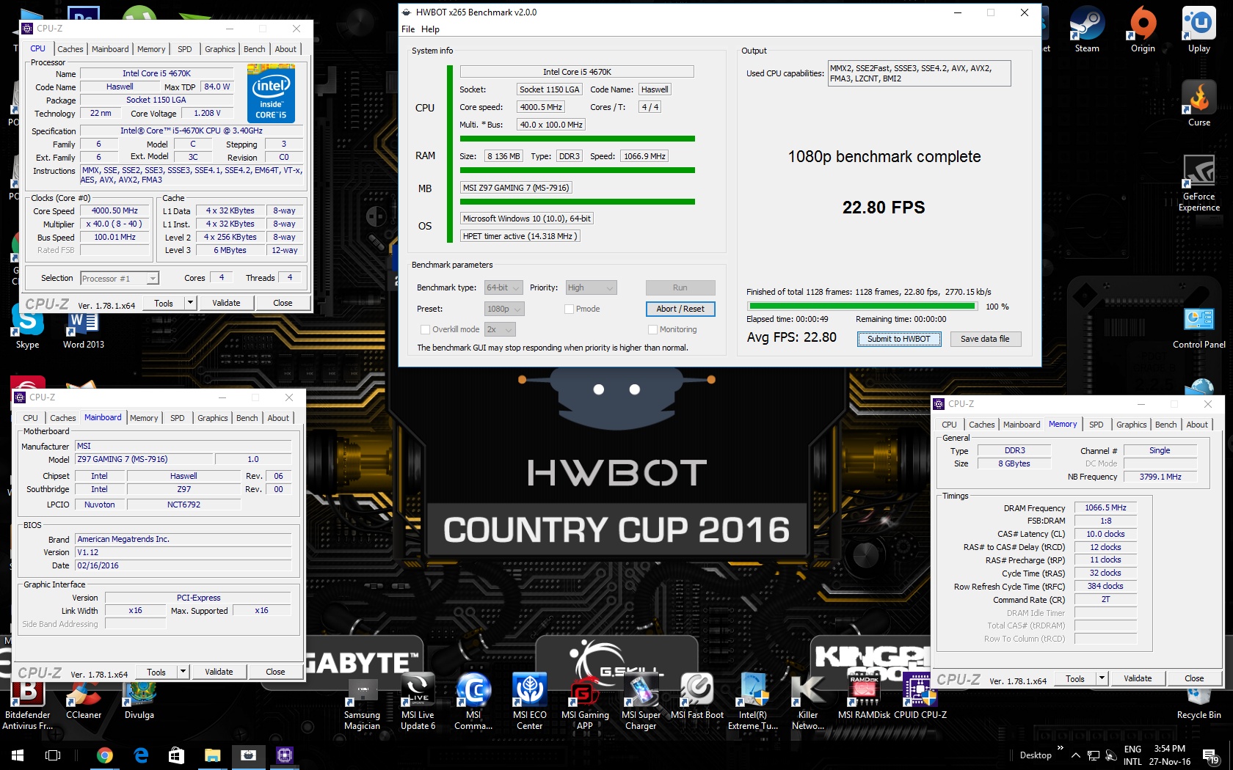The image size is (1233, 770).
Task: Open Divulga desktop shortcut
Action: point(139,700)
